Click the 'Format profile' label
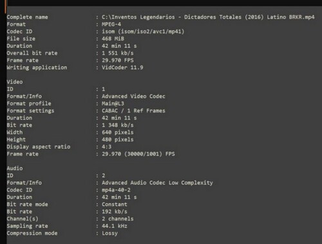Viewport: 322px width, 244px height. pyautogui.click(x=29, y=104)
